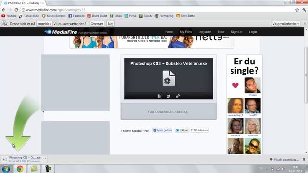
Task: Click the page vertical scrollbar
Action: pos(306,75)
